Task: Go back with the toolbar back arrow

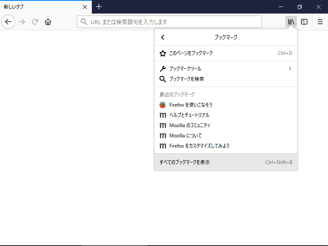Action: (x=8, y=22)
